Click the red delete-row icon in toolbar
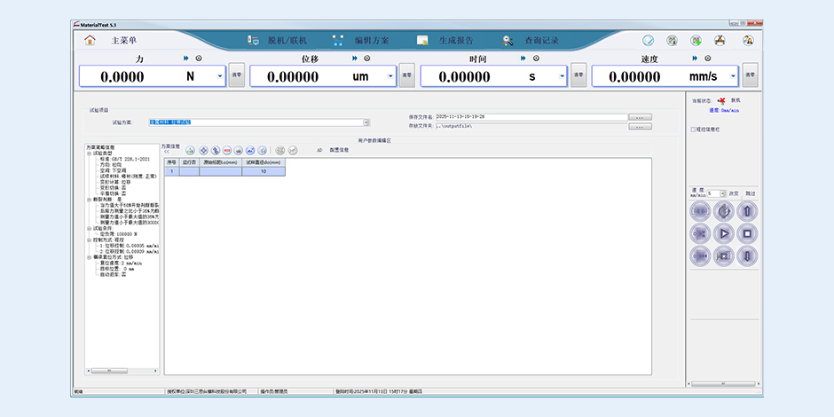 (227, 151)
